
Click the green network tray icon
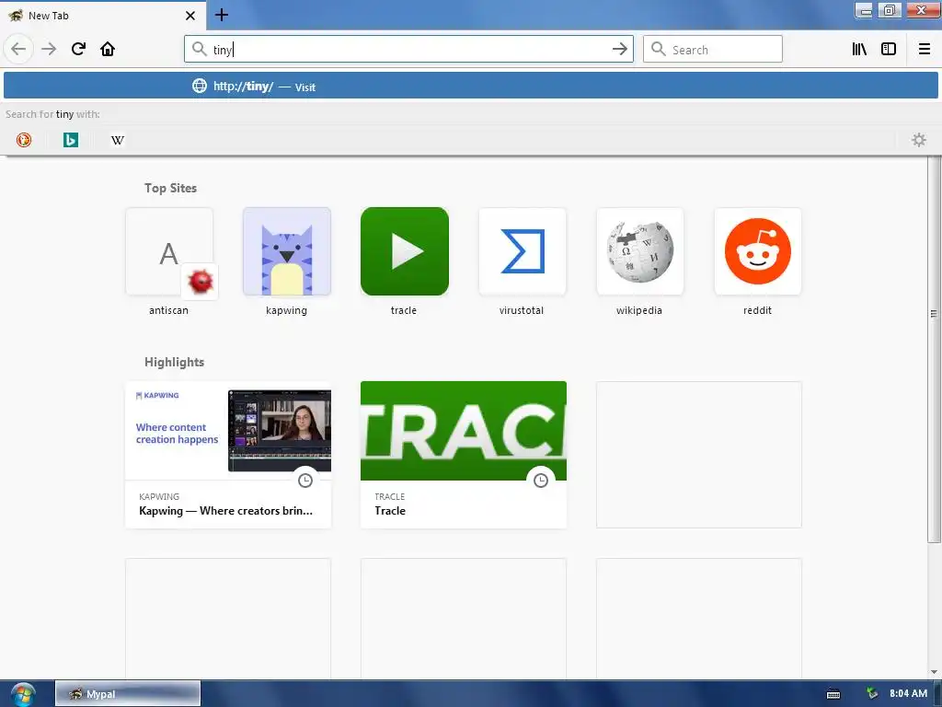[x=871, y=693]
